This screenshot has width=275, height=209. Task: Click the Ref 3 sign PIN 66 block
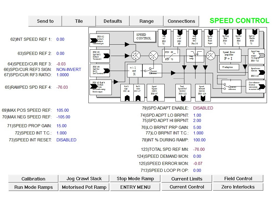click(x=127, y=93)
